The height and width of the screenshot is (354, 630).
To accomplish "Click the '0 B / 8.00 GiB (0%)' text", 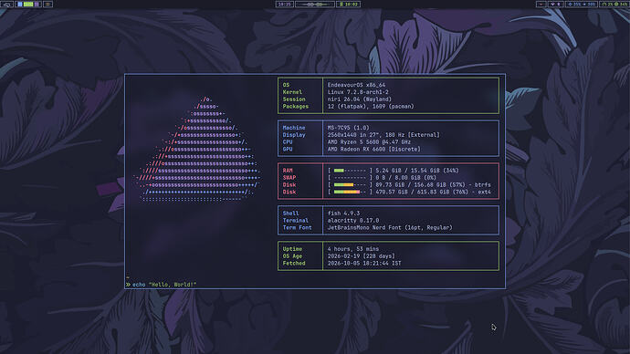I will 405,178.
